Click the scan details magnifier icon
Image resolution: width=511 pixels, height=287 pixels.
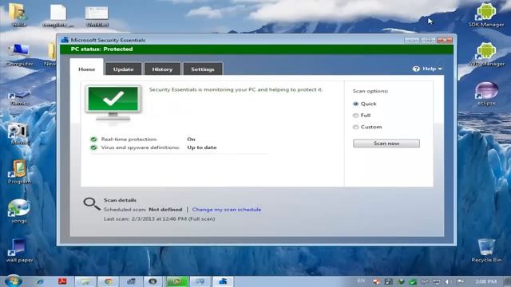click(92, 204)
